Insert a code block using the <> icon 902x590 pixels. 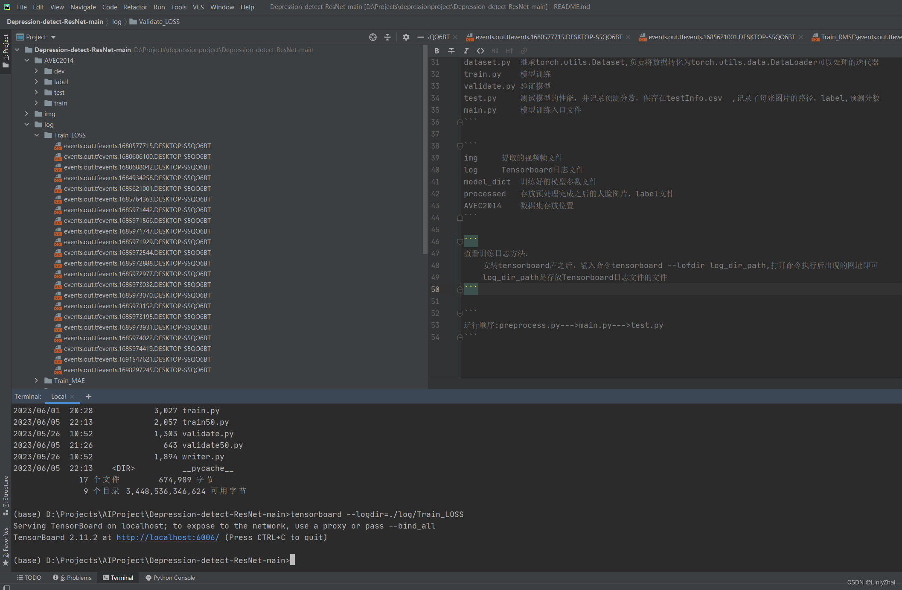(x=480, y=51)
